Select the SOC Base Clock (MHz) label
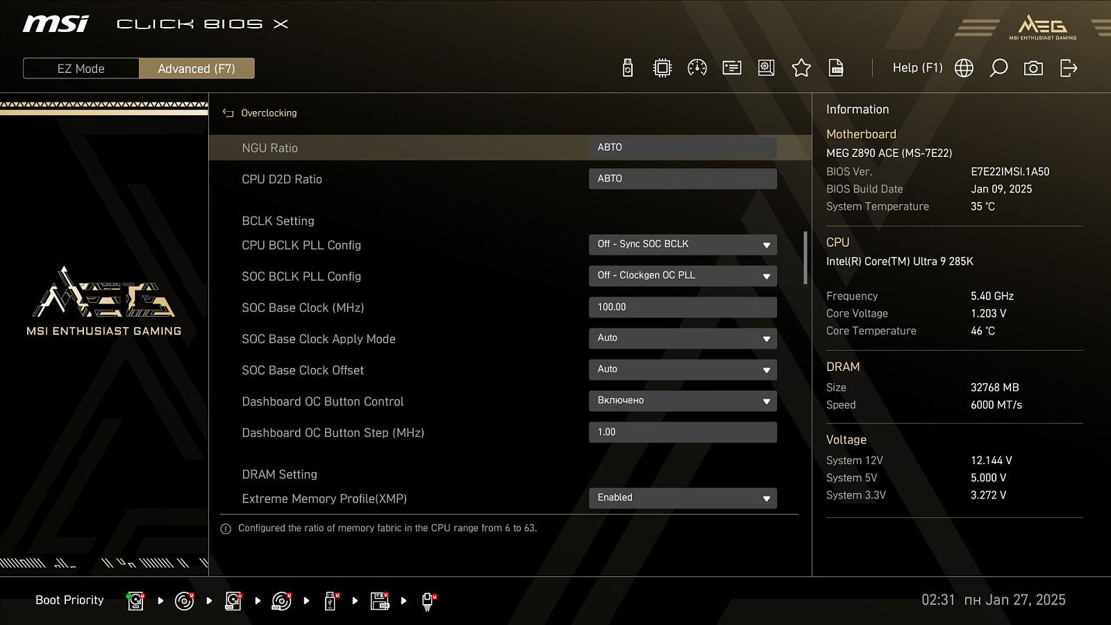 pos(303,308)
